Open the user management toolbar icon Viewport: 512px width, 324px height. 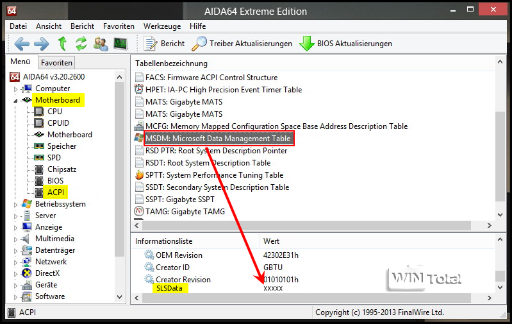pos(101,44)
